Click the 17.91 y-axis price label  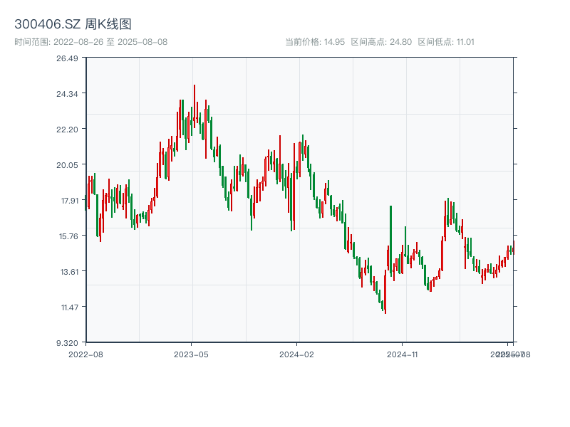tap(67, 201)
